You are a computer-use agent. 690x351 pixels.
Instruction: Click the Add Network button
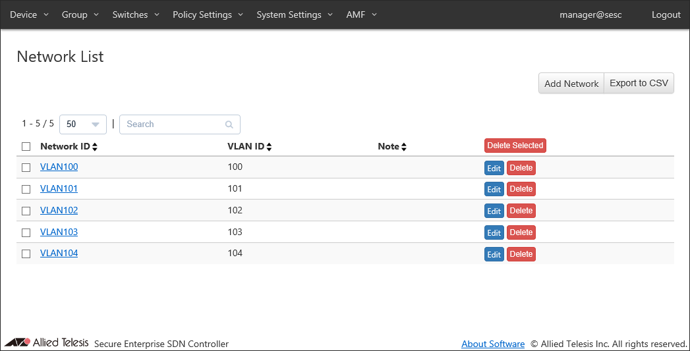tap(571, 84)
